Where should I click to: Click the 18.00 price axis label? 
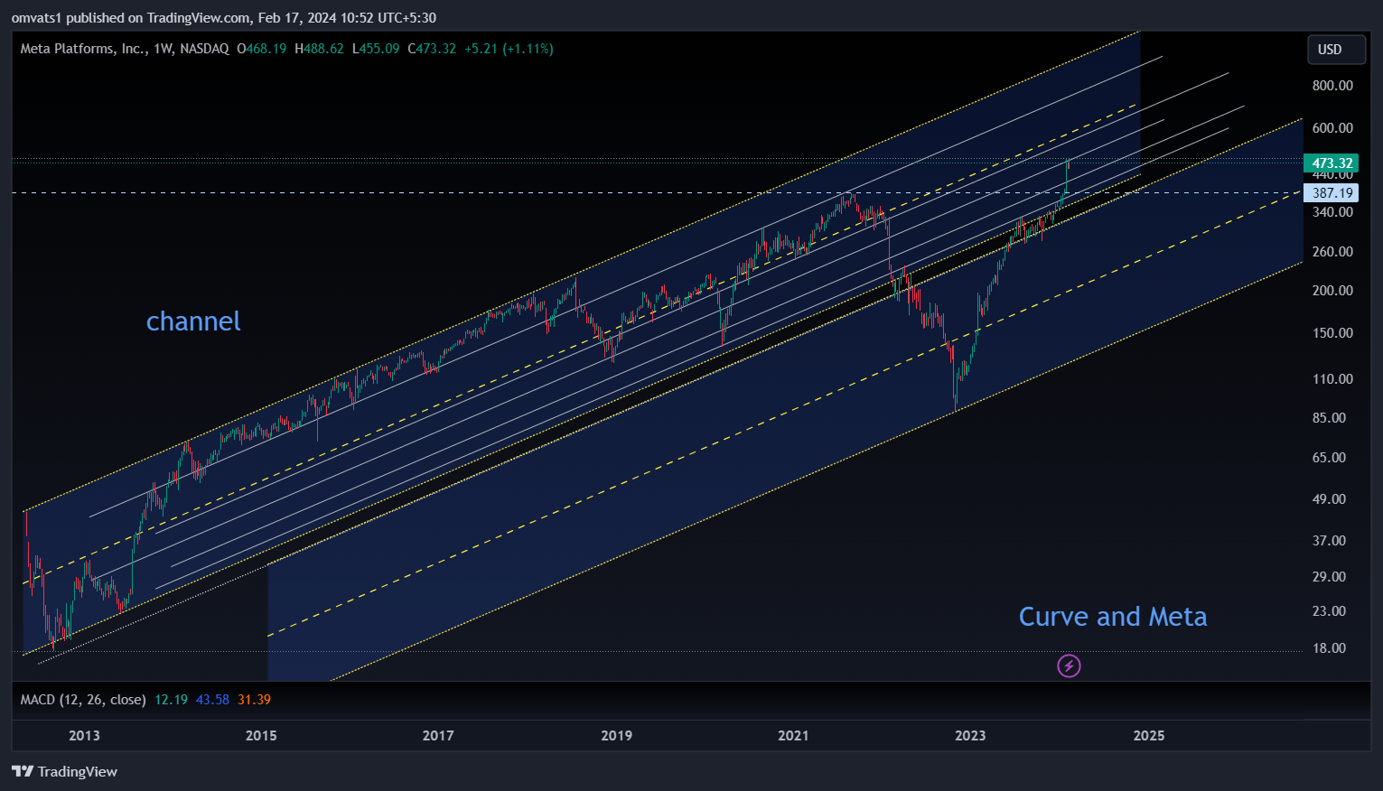(x=1329, y=648)
